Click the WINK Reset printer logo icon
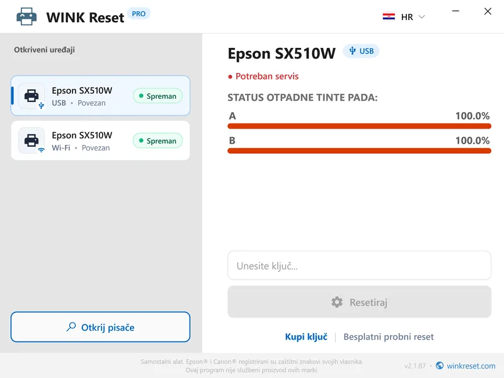This screenshot has height=378, width=504. tap(26, 16)
